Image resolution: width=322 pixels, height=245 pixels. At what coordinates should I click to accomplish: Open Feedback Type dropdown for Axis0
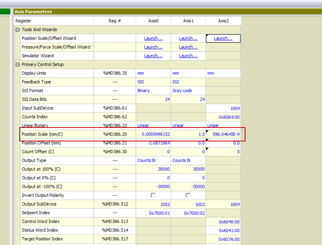click(x=153, y=82)
